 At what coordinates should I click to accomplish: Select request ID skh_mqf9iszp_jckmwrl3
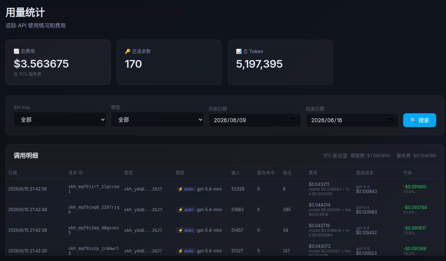coord(94,251)
